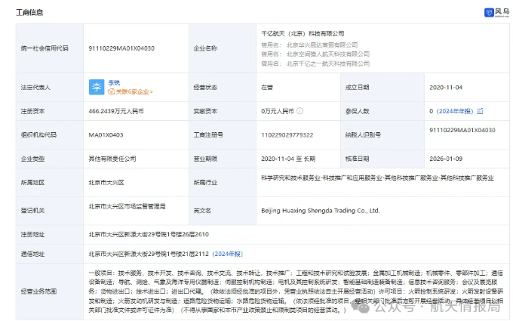Click the orange icon before 关联6家企业
Viewport: 513px width, 321px height.
pos(112,92)
